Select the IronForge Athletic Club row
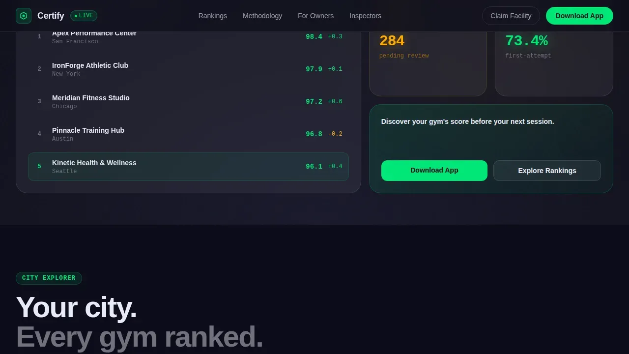Viewport: 629px width, 354px height. click(188, 69)
